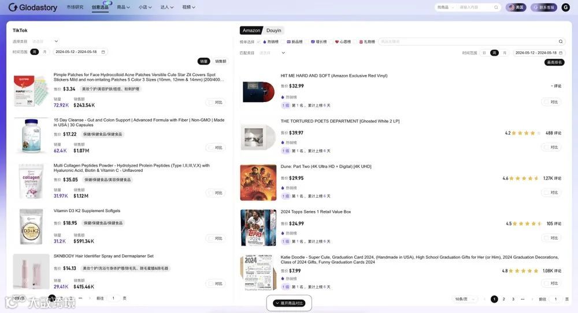Image resolution: width=578 pixels, height=313 pixels.
Task: Expand the 商品 navigation dropdown
Action: coord(123,7)
